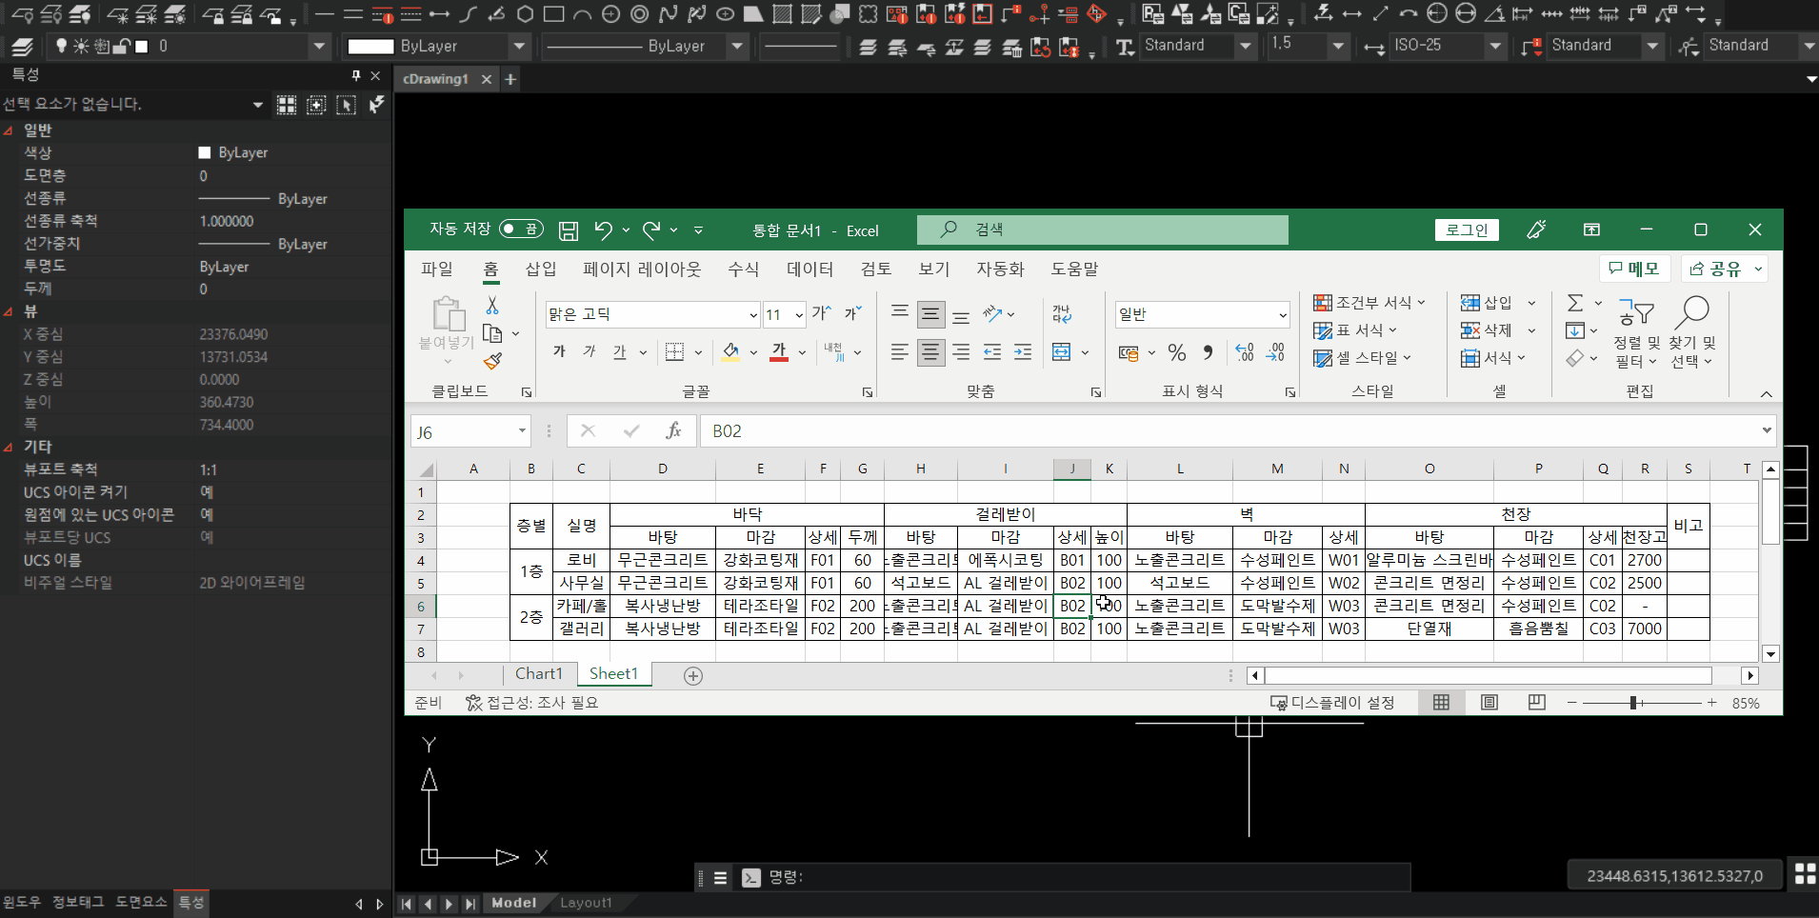Screen dimensions: 1819x918
Task: Add a new sheet with plus button
Action: tap(693, 676)
